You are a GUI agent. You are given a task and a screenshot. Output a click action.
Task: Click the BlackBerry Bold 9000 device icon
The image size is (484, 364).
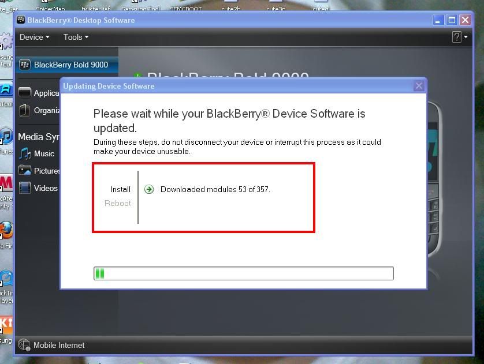tap(25, 65)
